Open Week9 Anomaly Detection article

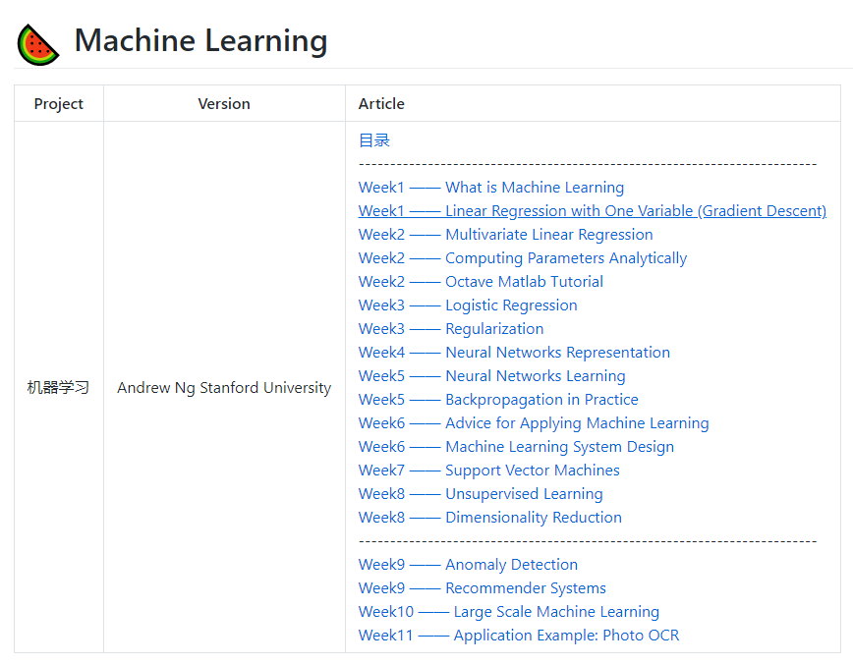tap(468, 565)
